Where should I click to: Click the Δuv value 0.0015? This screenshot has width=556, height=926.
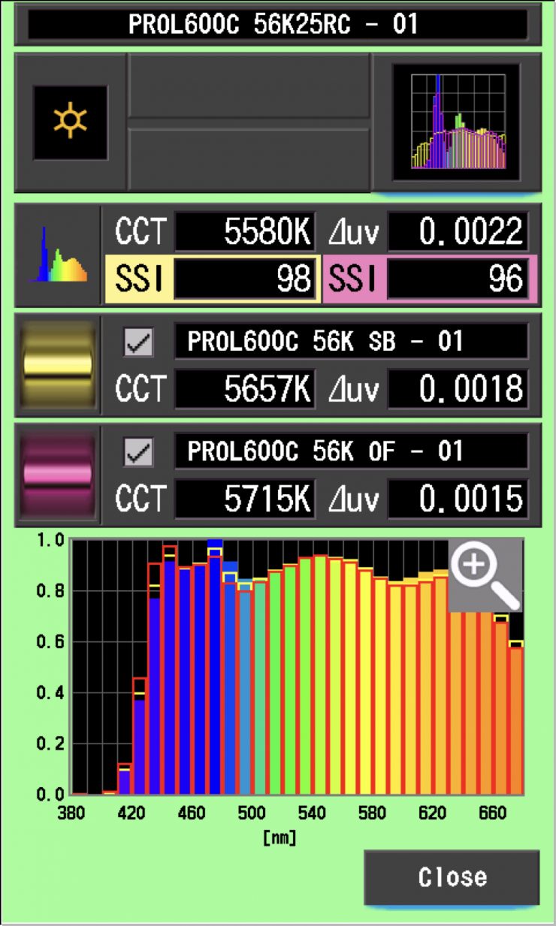click(458, 499)
